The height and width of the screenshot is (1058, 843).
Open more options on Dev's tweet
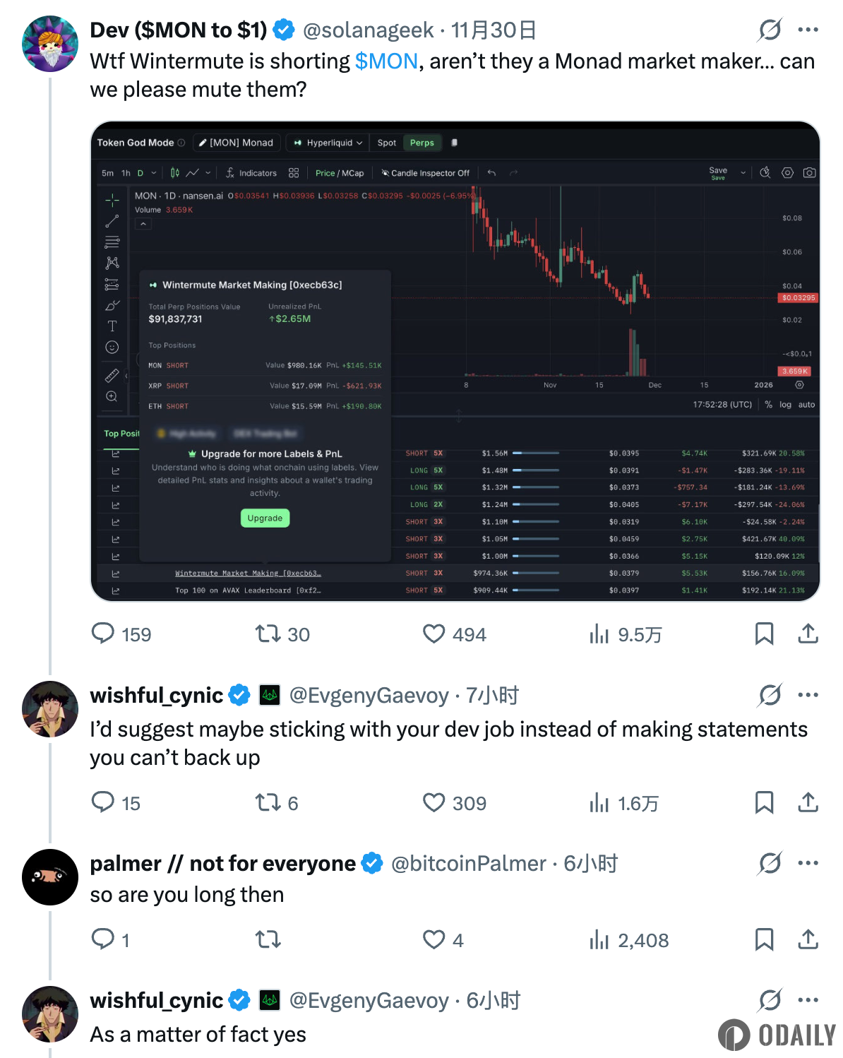(808, 30)
